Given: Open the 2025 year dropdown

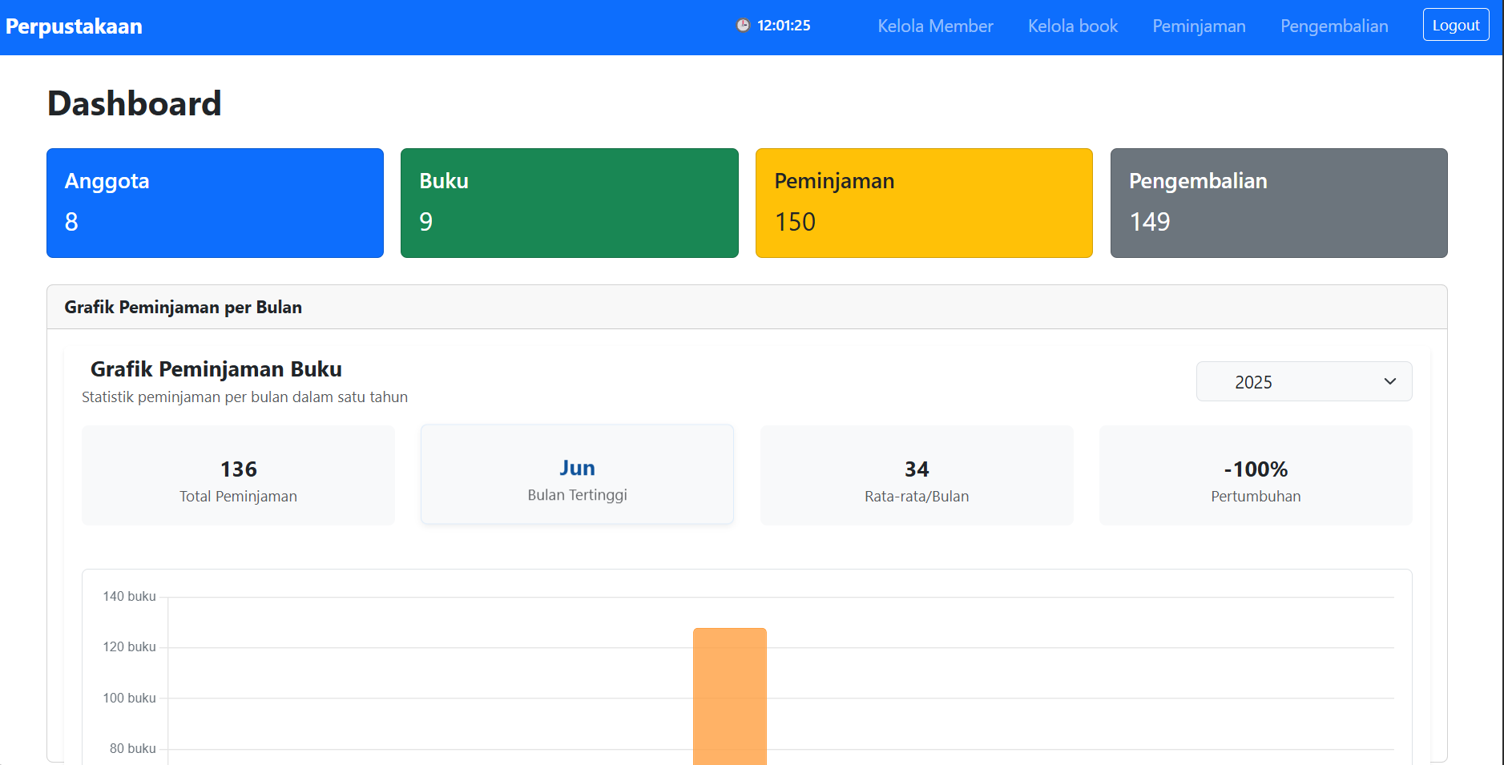Looking at the screenshot, I should click(x=1303, y=382).
